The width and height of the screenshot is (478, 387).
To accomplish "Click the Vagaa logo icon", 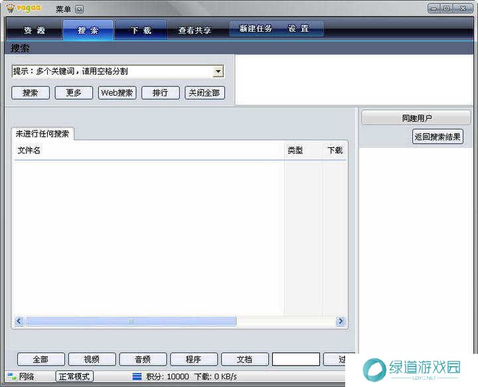I will (11, 8).
